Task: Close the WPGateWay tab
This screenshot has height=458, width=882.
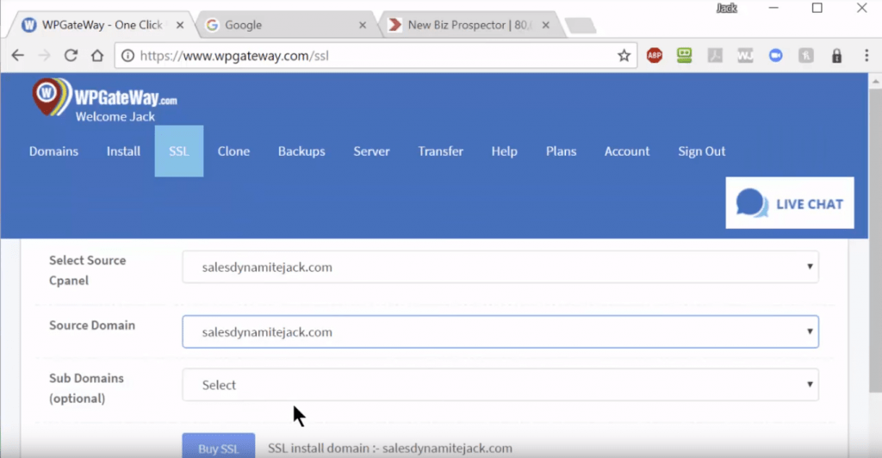Action: pos(180,25)
